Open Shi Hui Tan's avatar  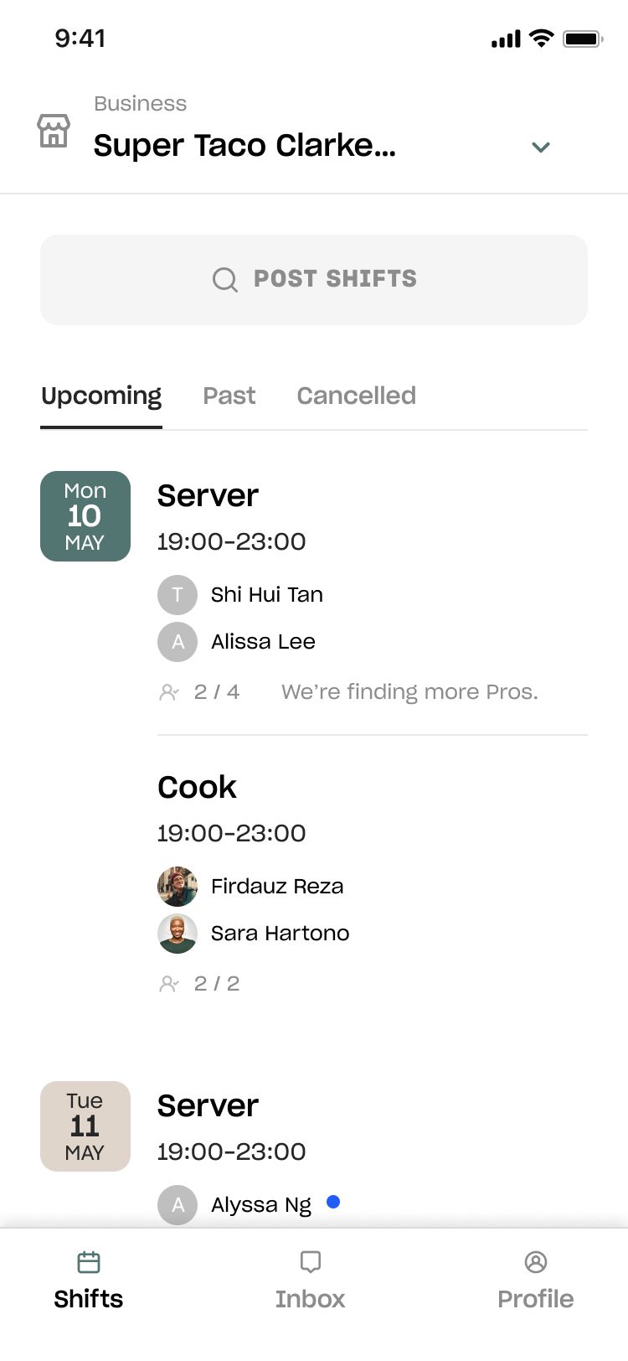(178, 595)
